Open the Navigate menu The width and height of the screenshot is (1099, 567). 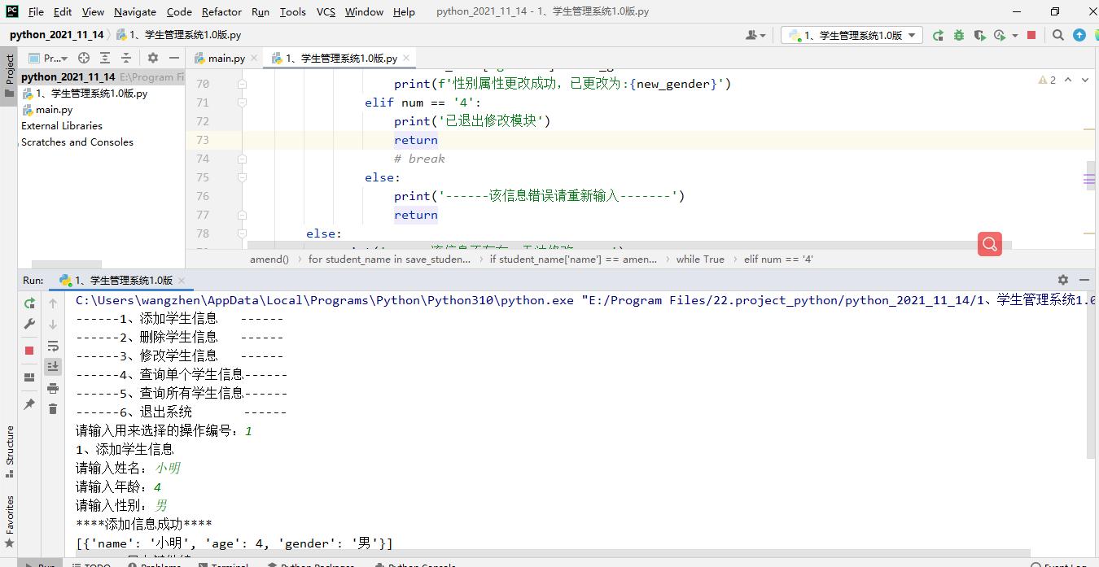point(135,11)
